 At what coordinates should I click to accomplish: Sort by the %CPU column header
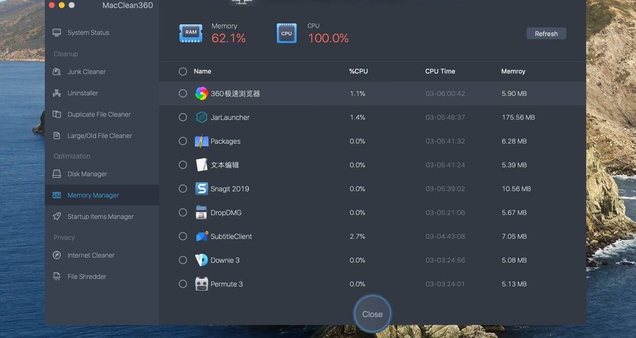point(358,71)
